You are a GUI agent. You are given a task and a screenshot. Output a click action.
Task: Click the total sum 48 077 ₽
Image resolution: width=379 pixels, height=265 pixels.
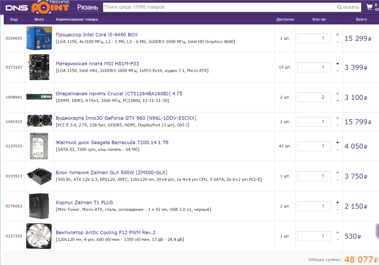[x=361, y=259]
